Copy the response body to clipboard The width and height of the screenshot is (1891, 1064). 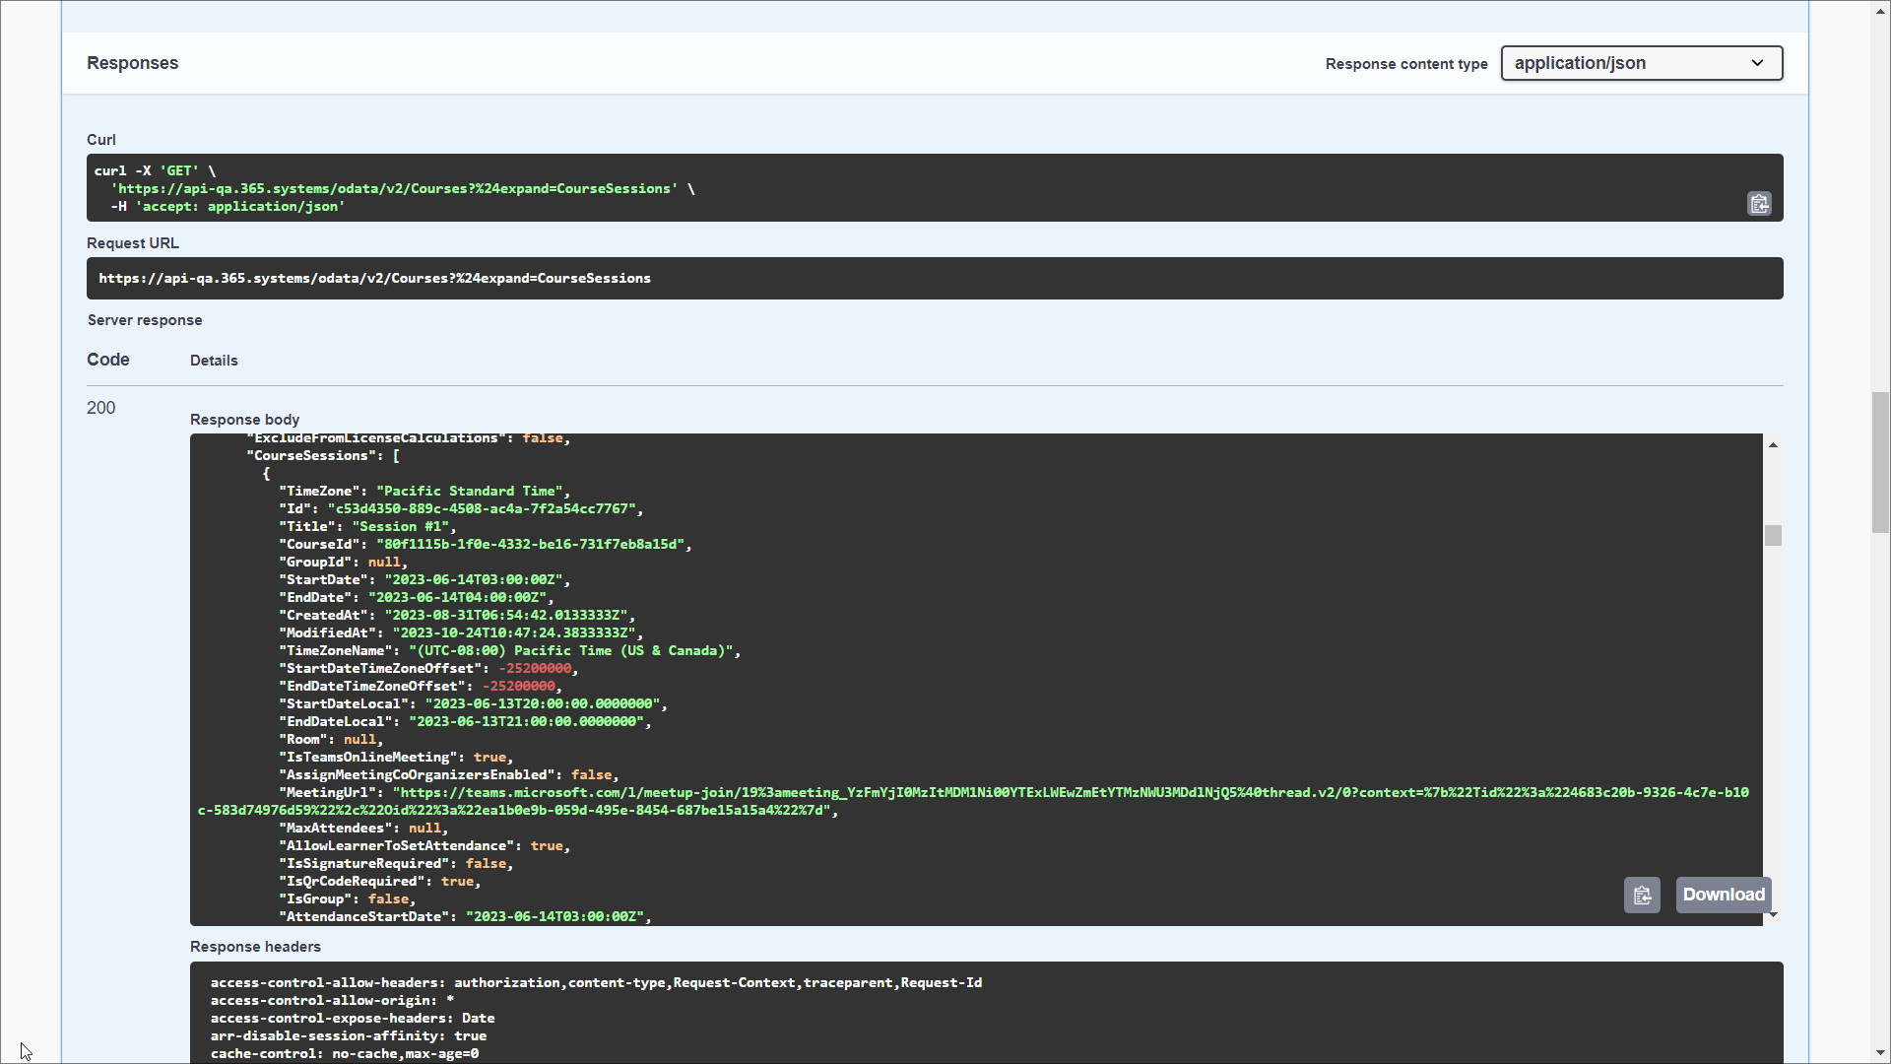(1642, 895)
